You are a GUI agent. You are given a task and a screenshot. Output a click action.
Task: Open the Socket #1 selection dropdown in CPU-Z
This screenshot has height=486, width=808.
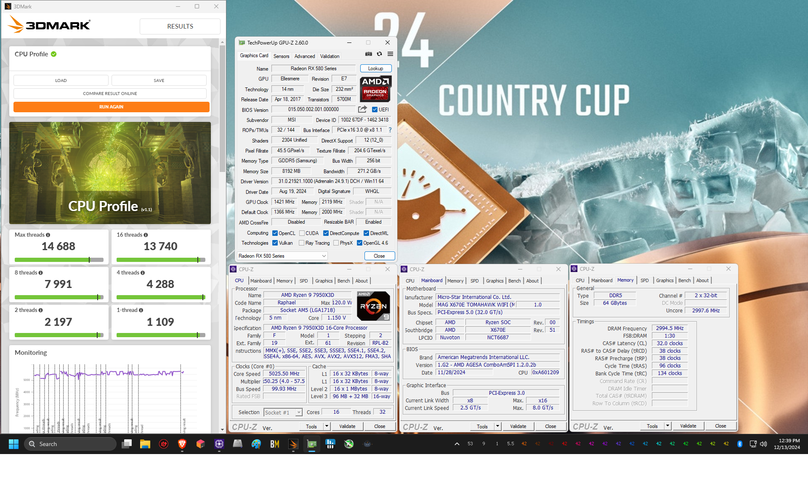283,412
